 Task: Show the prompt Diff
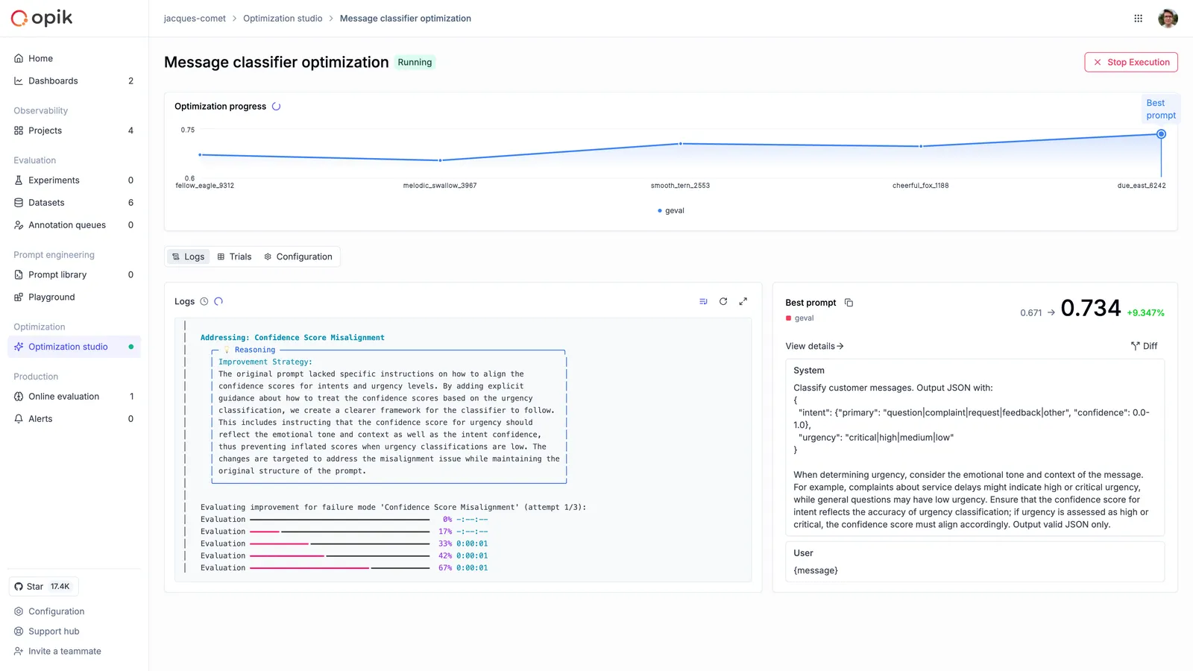pyautogui.click(x=1144, y=346)
